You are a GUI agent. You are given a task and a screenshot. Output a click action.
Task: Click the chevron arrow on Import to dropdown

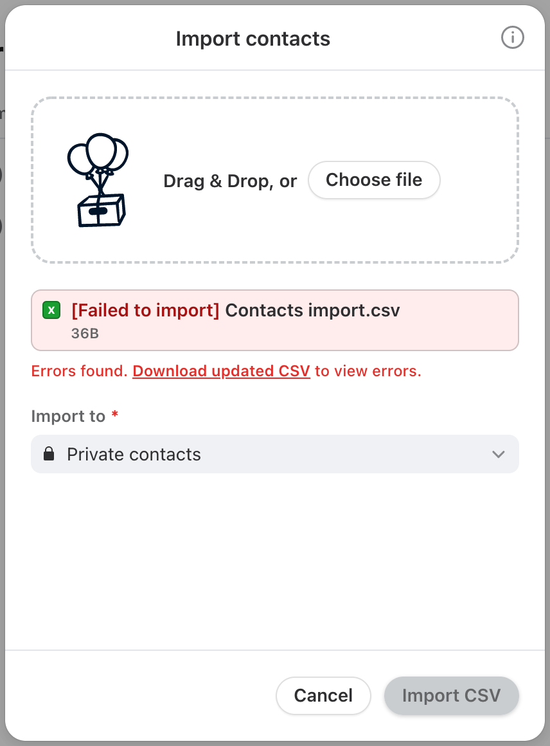point(498,455)
